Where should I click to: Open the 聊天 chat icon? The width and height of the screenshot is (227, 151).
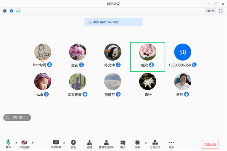point(123,144)
